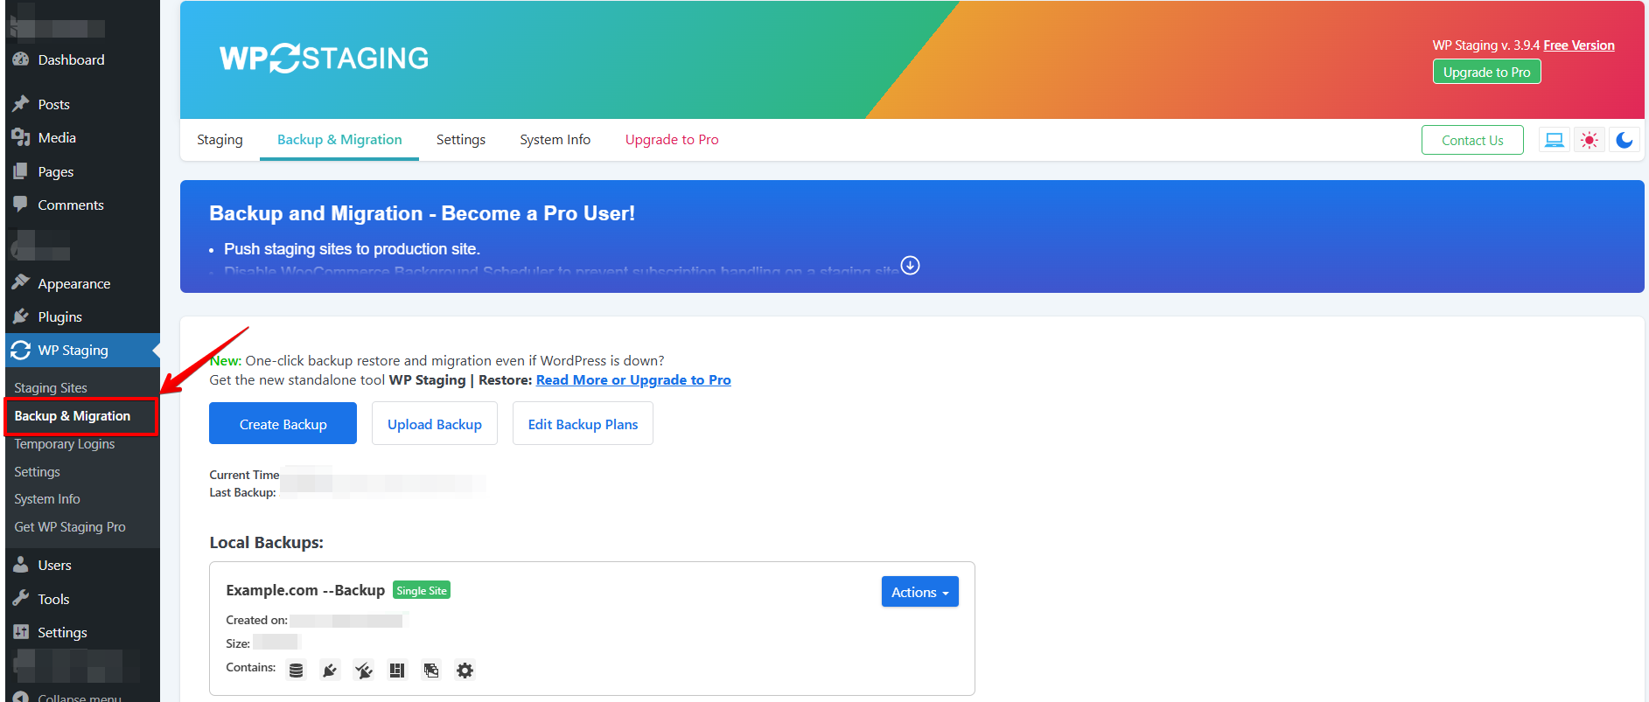
Task: Enable dark mode with the moon icon
Action: pos(1625,140)
